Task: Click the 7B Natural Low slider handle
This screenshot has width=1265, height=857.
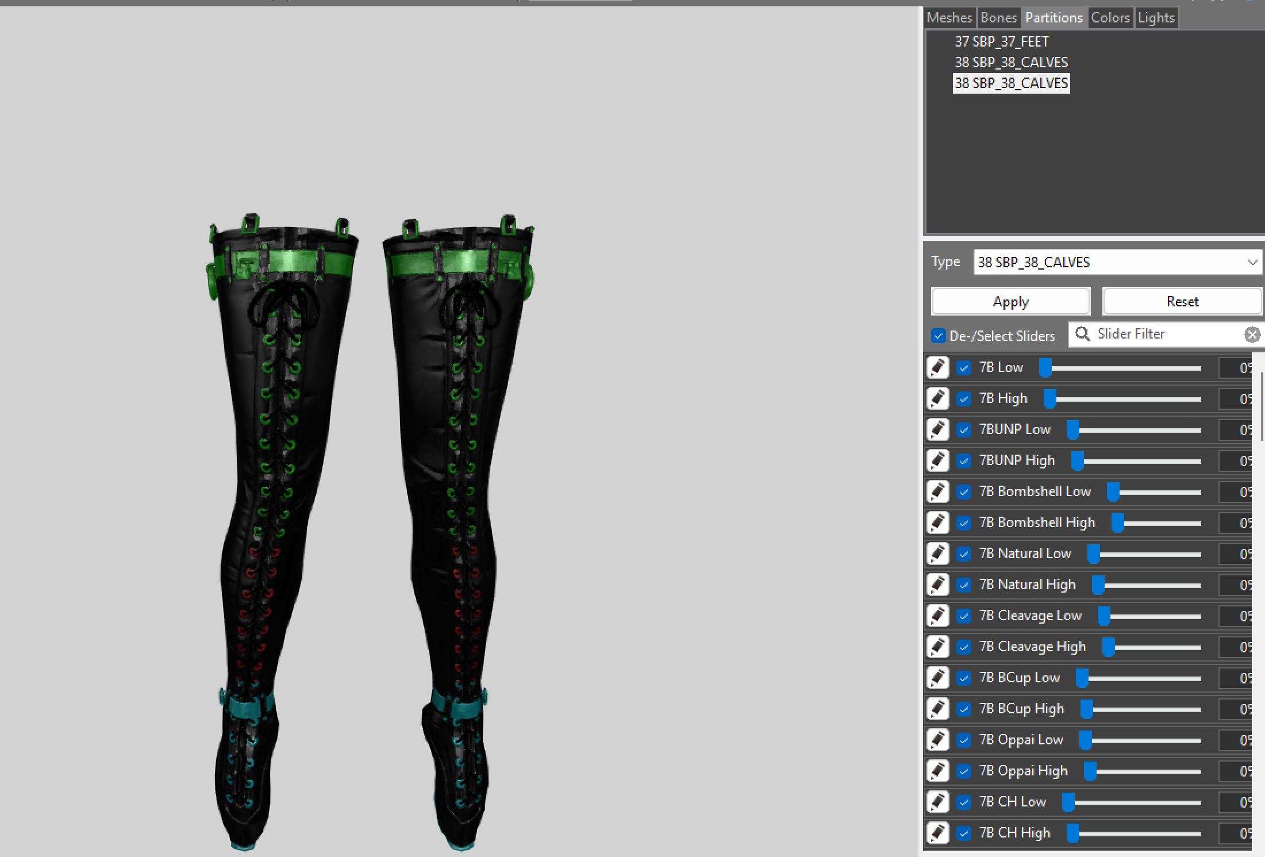Action: [1095, 554]
